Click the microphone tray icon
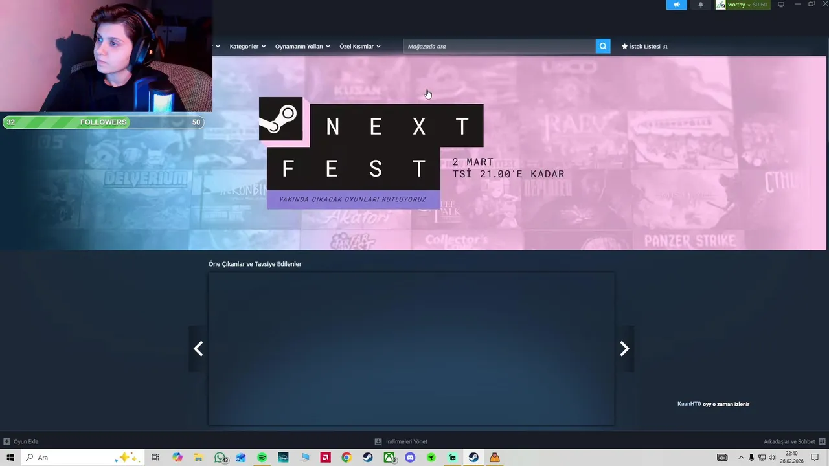829x466 pixels. point(751,458)
